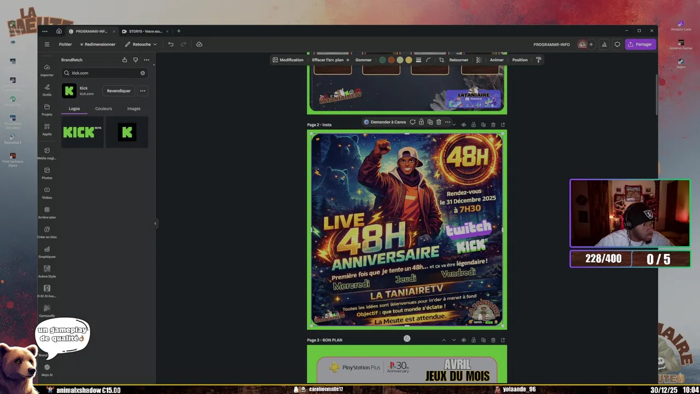
Task: Switch to STORYS - Votre sto browser tab
Action: coord(145,31)
